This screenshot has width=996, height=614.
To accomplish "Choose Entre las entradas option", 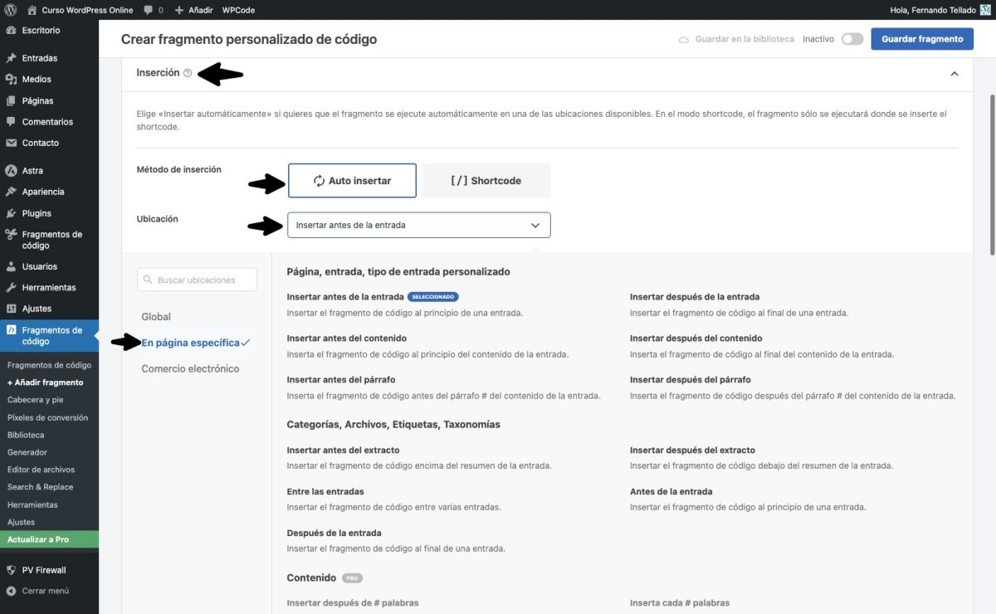I will [x=325, y=492].
